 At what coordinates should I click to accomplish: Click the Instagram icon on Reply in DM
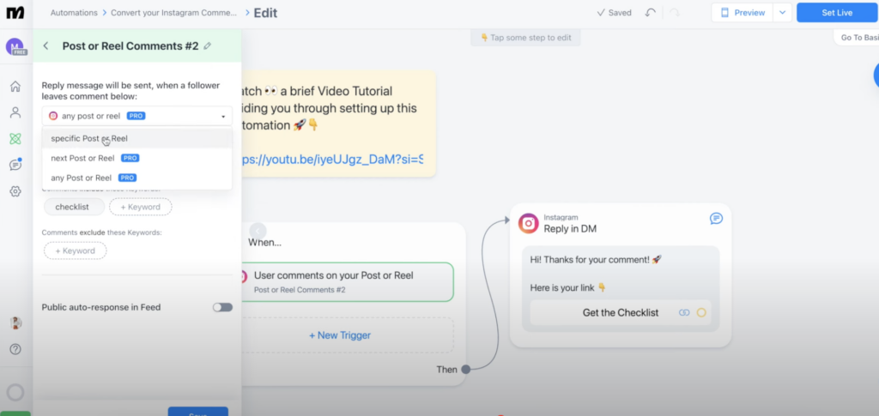(528, 223)
